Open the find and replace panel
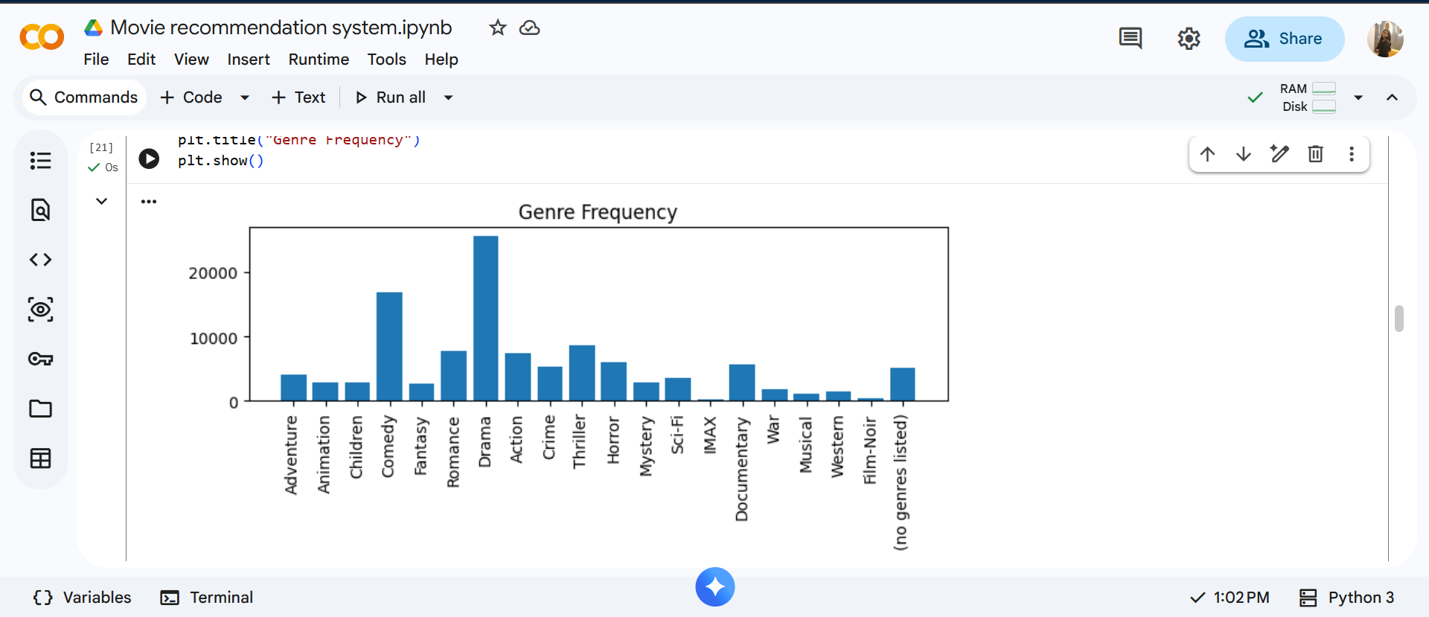The image size is (1429, 617). [40, 211]
